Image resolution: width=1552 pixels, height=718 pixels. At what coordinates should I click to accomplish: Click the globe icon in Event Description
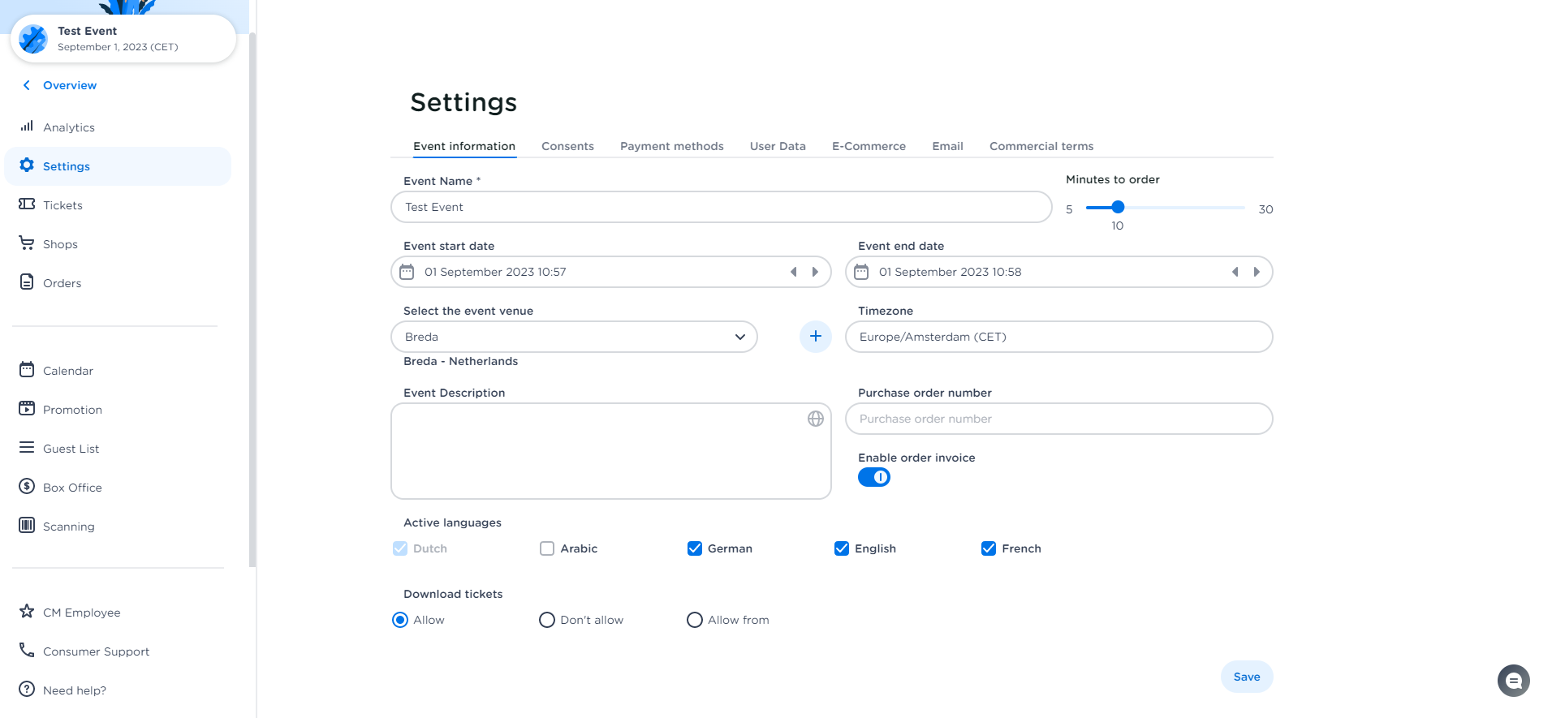click(x=815, y=419)
